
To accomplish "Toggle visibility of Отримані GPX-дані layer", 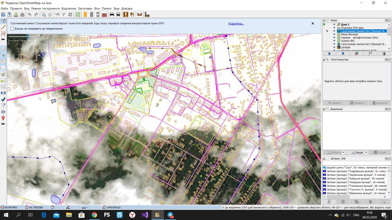I will (334, 28).
